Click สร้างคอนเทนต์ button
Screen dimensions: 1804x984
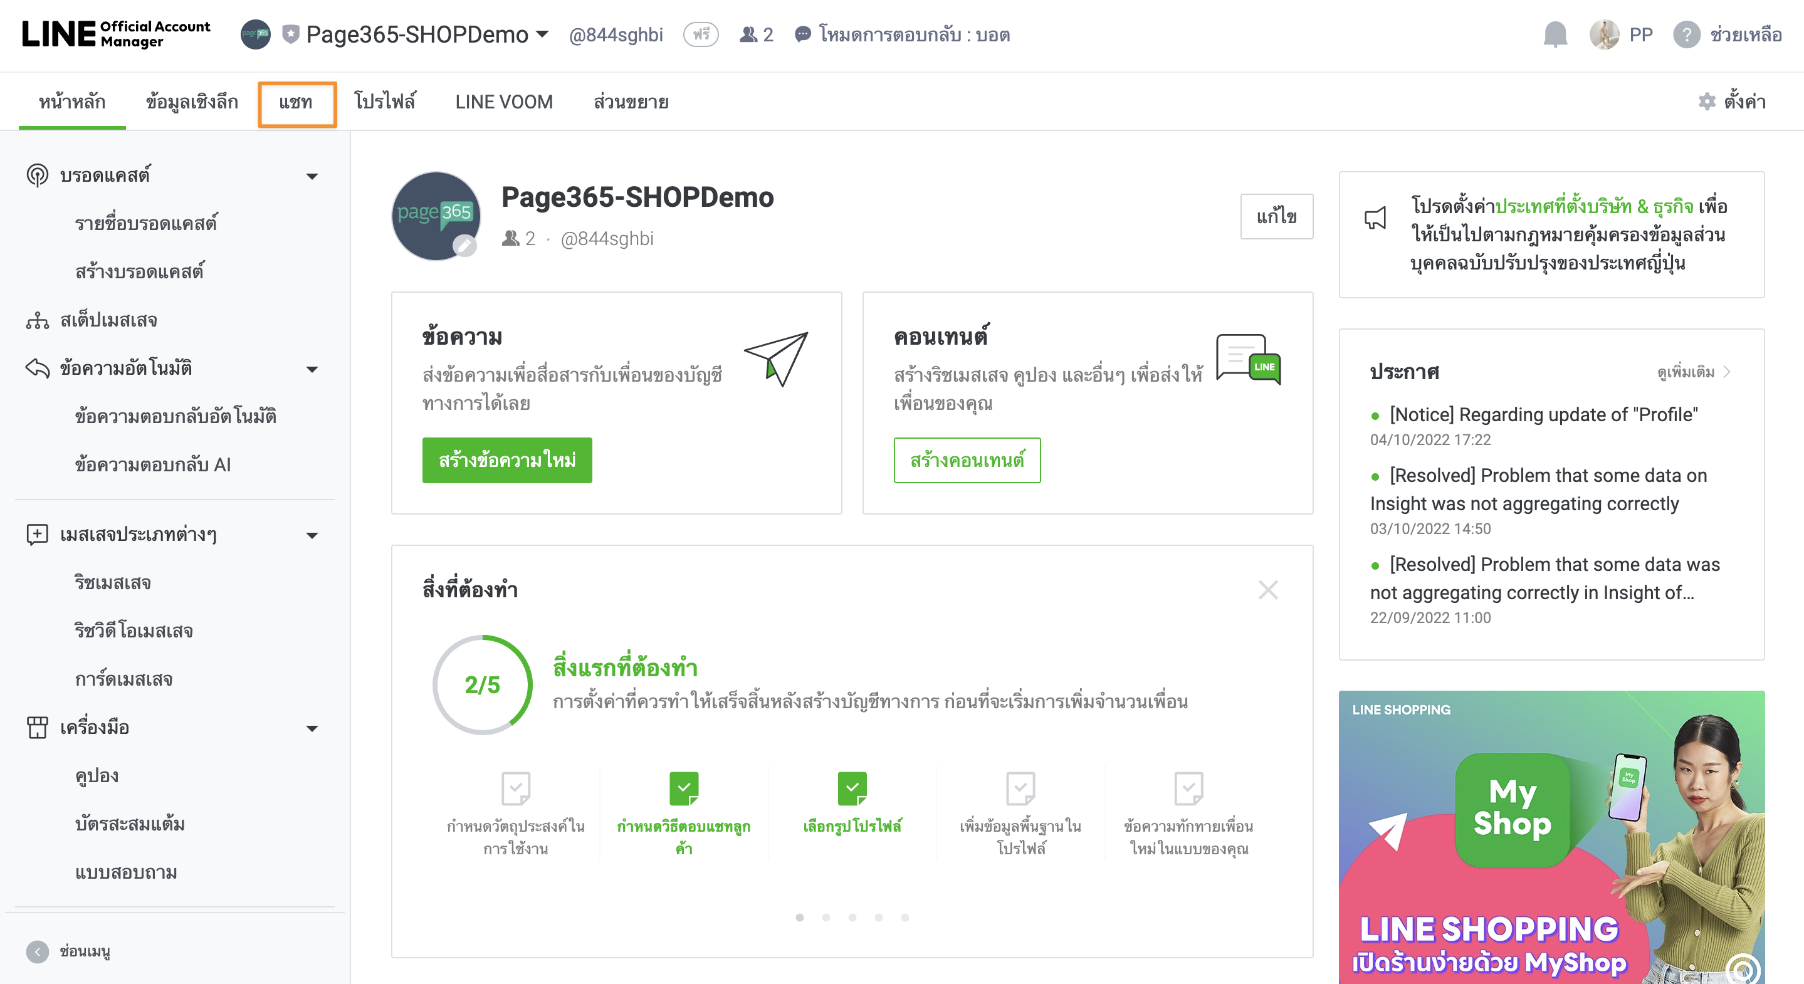click(x=967, y=460)
